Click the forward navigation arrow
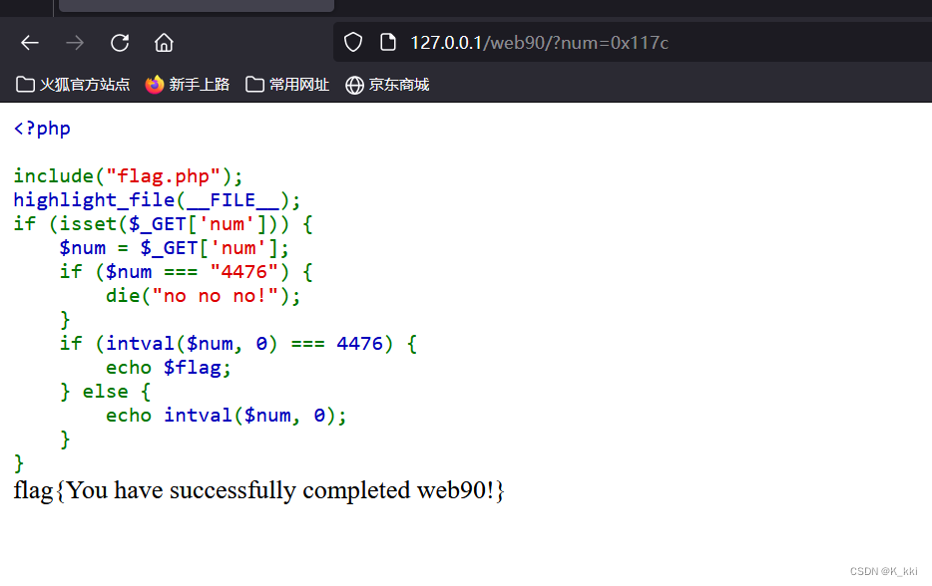932x586 pixels. pos(74,43)
